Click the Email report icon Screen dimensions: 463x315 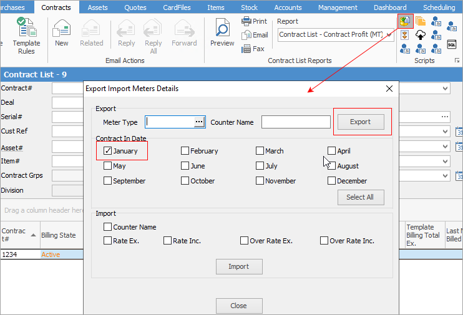click(255, 35)
